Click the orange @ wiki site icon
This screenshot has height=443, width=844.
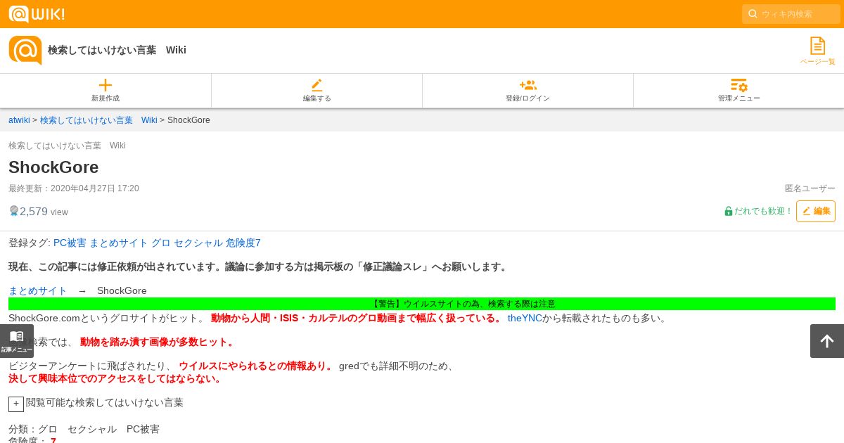[25, 51]
